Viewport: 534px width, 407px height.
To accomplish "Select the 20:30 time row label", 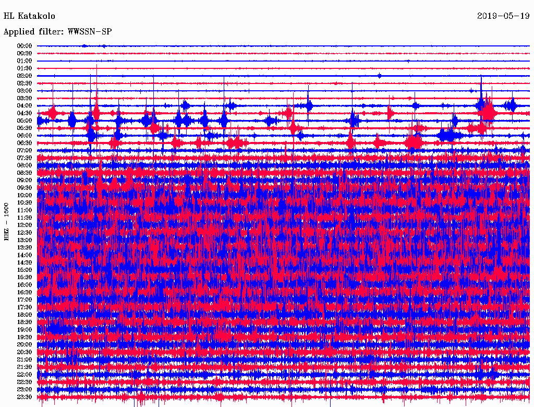I will (25, 352).
